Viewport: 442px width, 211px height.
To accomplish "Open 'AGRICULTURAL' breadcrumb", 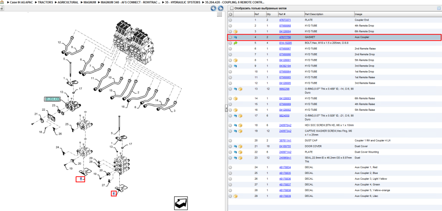I will [x=68, y=2].
